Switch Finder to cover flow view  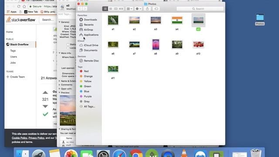tap(121, 9)
